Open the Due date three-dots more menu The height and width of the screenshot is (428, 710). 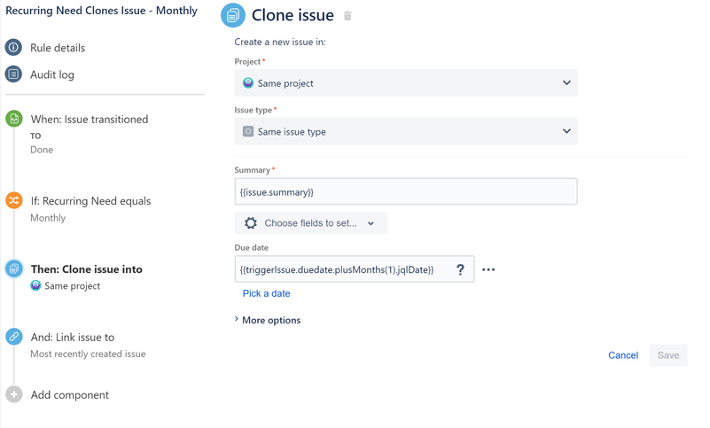(x=488, y=269)
